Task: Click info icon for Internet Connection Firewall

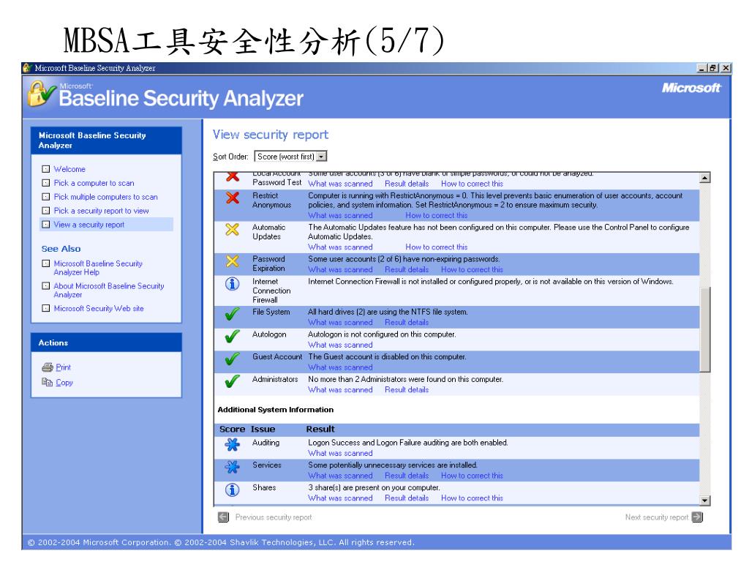Action: [x=232, y=284]
